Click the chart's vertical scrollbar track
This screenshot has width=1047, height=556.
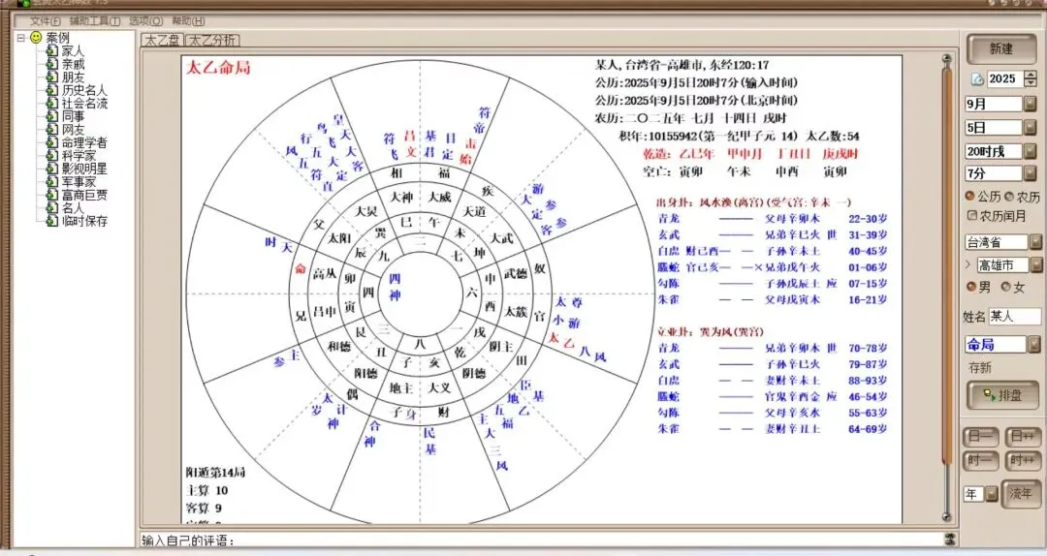pyautogui.click(x=946, y=287)
